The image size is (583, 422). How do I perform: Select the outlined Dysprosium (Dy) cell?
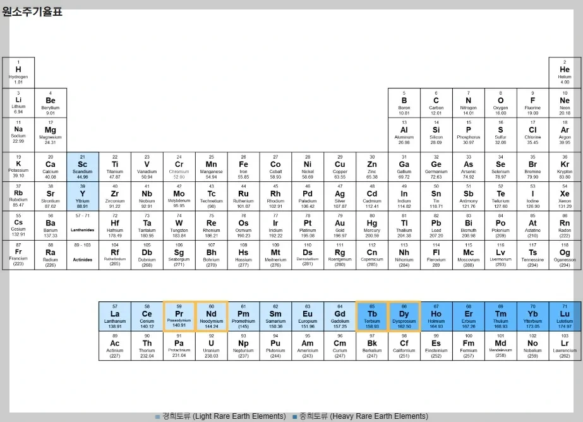(404, 316)
